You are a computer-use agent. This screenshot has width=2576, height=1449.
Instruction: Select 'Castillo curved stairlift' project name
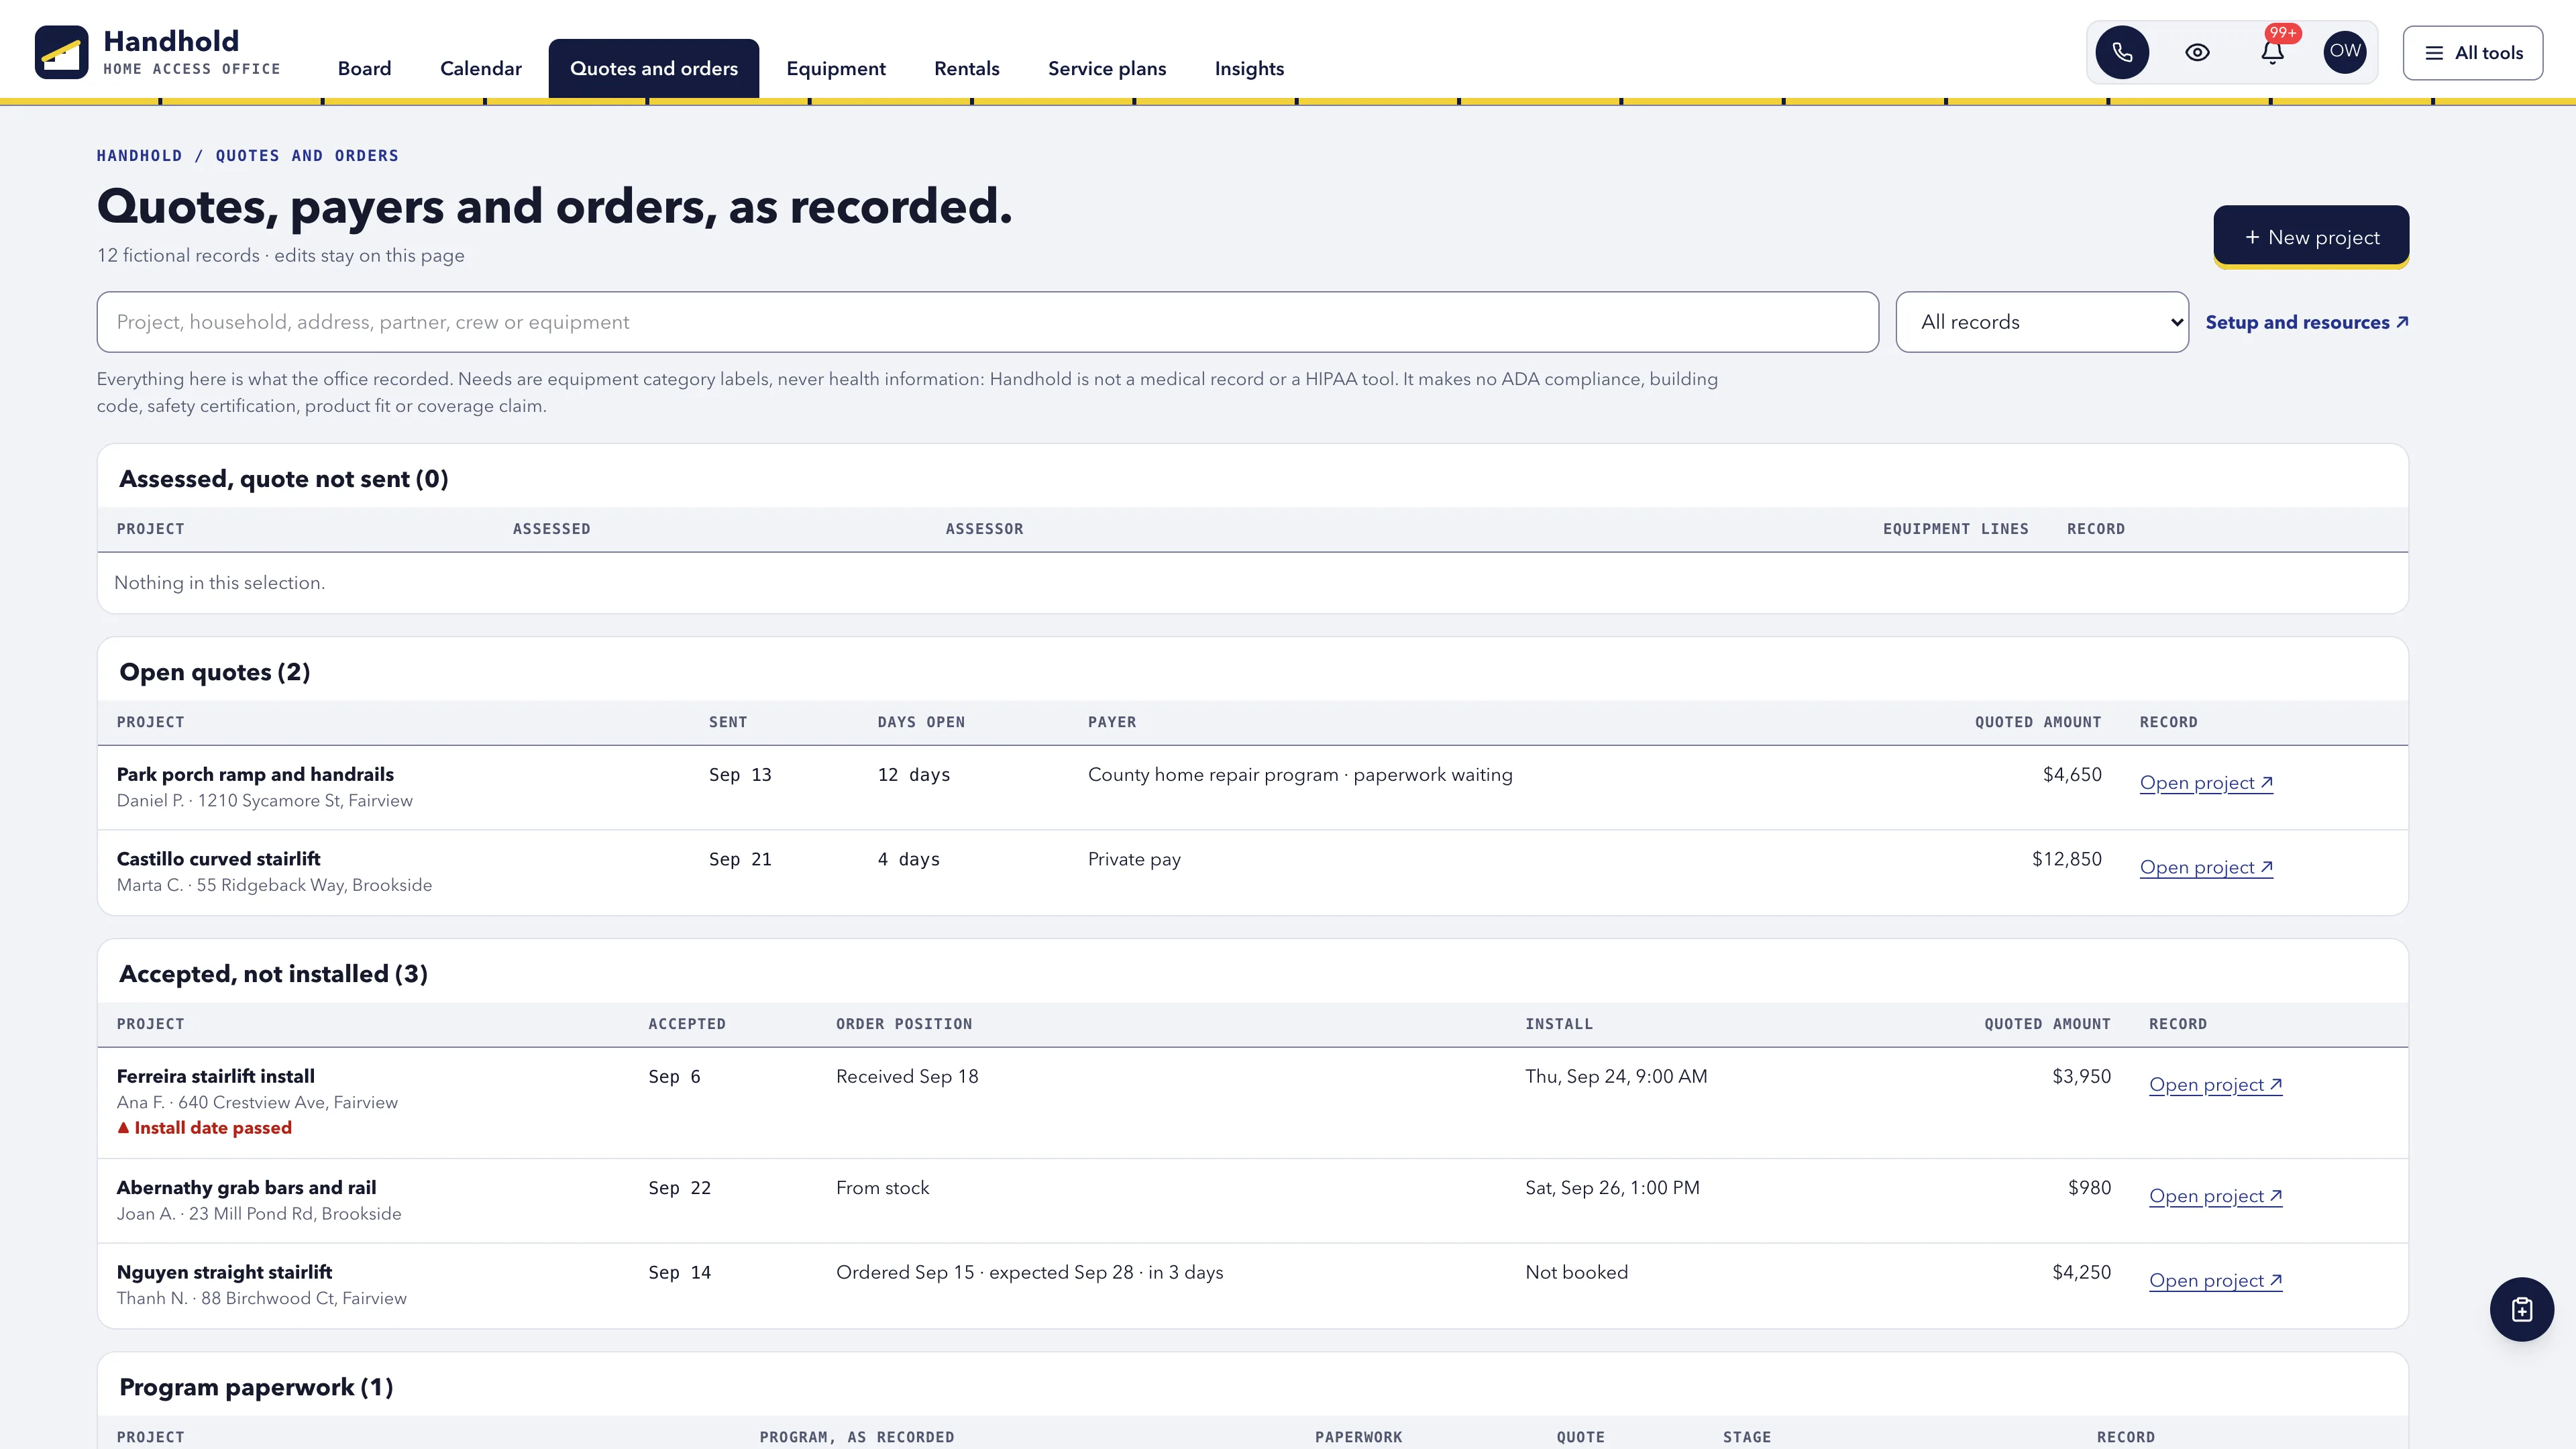tap(218, 859)
